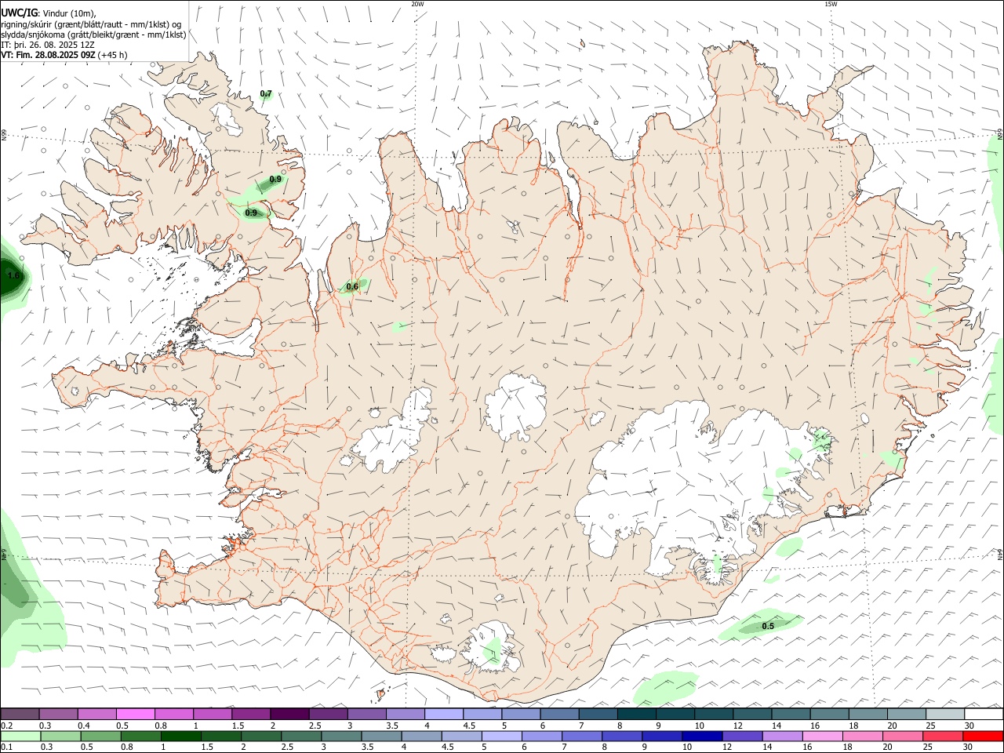The image size is (1004, 753).
Task: Pick the darkest purple upper legend swatch at 2
Action: tap(289, 714)
